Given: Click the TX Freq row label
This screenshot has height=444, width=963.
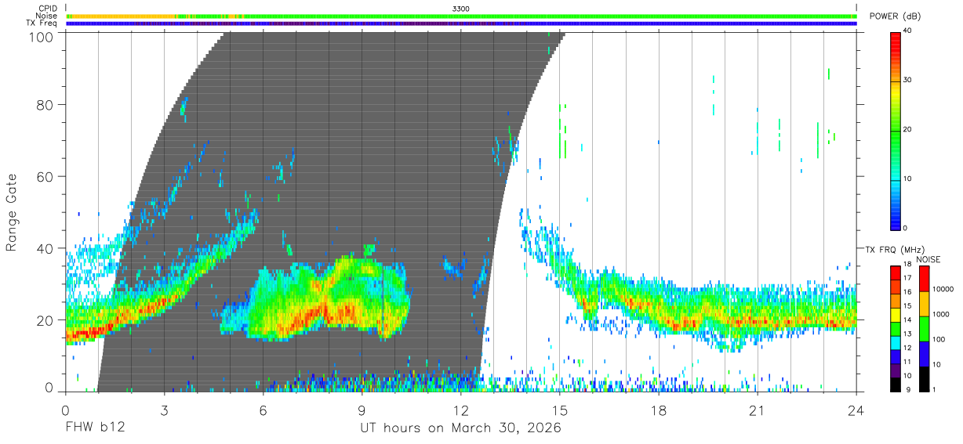Looking at the screenshot, I should click(x=42, y=23).
